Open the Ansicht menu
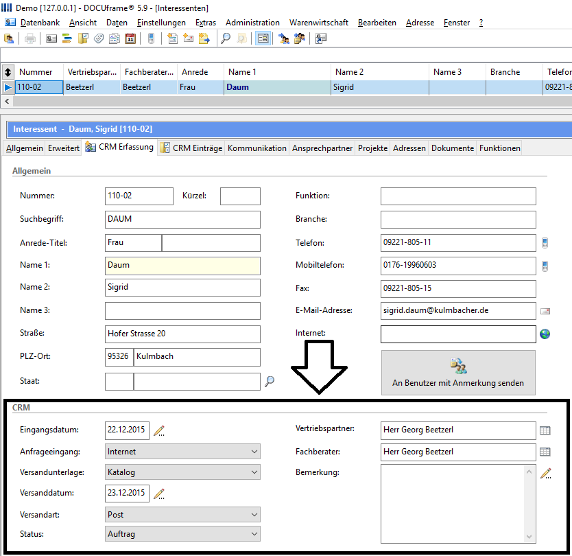This screenshot has height=556, width=572. coord(83,23)
